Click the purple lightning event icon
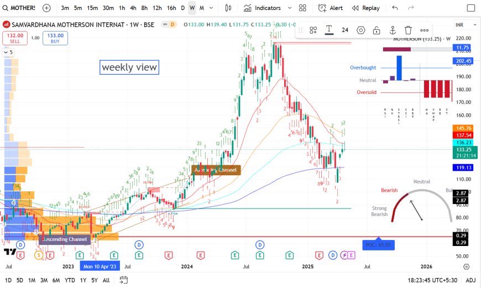Viewport: 481px width, 288px height. (x=344, y=255)
